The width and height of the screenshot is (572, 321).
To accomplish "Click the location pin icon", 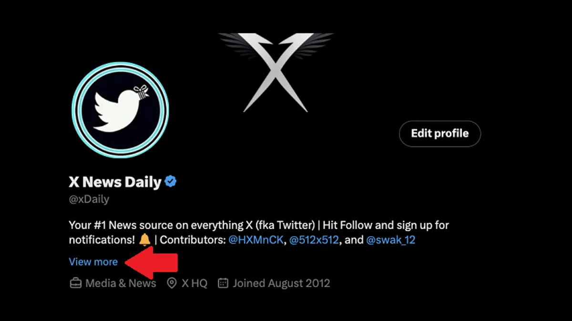I will click(172, 283).
